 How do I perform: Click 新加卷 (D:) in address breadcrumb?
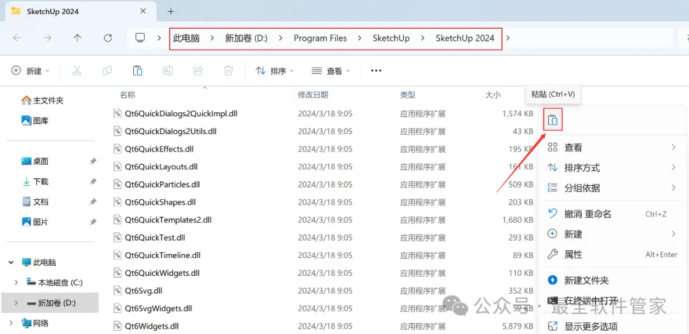[246, 38]
